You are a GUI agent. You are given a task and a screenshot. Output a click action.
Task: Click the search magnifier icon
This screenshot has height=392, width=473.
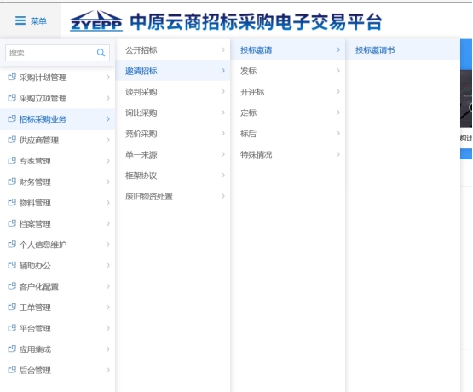(101, 53)
